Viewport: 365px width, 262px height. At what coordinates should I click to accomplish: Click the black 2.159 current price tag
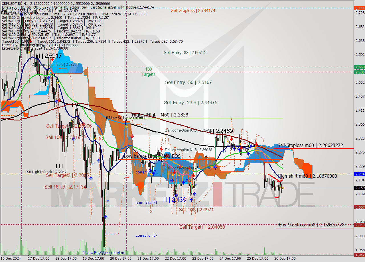[359, 188]
